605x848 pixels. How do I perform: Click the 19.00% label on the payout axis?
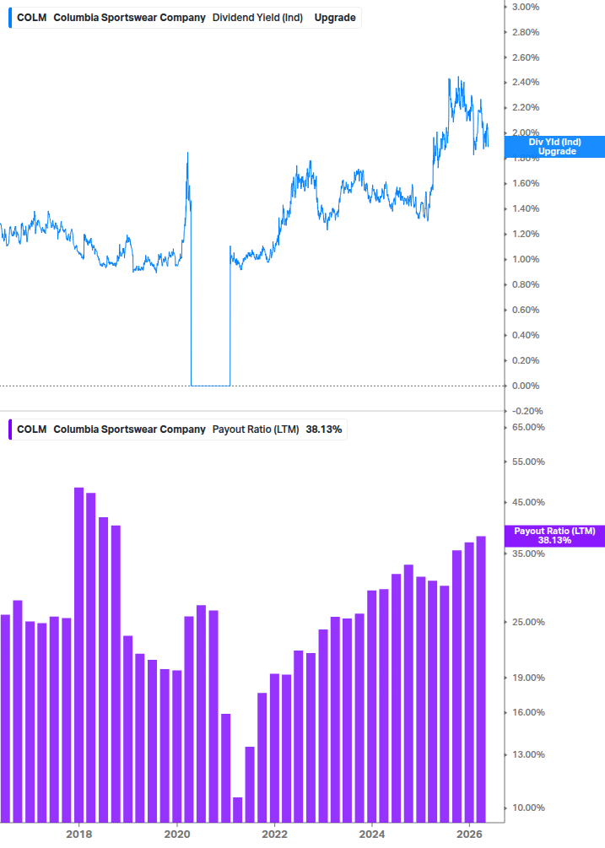(x=528, y=678)
